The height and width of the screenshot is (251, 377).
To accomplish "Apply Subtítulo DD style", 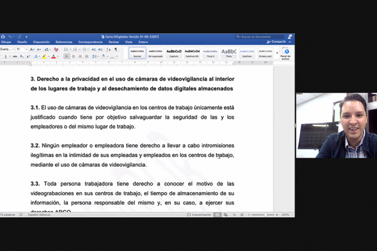I will 192,53.
